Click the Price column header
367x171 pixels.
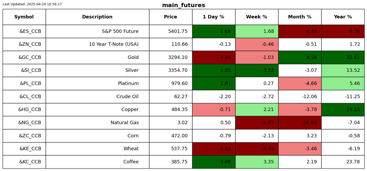tap(170, 17)
